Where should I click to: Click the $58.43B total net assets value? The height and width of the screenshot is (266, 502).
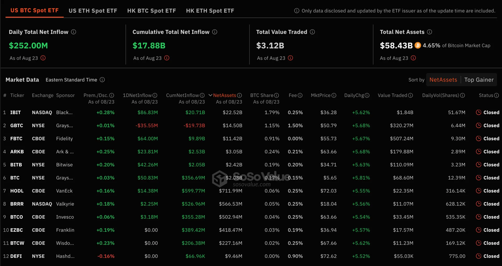tap(396, 46)
